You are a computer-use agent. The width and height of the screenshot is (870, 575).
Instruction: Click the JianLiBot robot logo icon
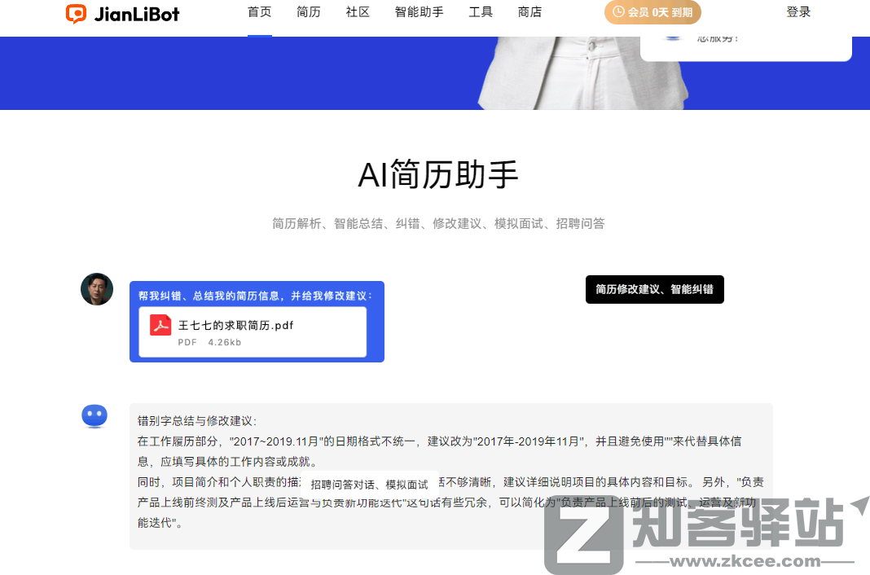[x=77, y=13]
